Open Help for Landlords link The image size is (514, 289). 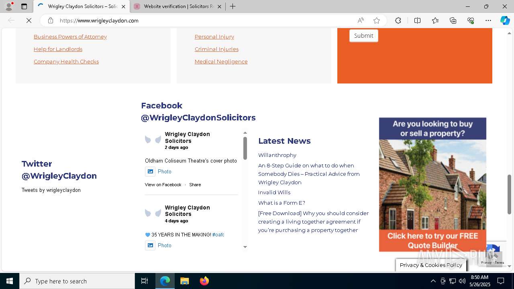coord(58,49)
